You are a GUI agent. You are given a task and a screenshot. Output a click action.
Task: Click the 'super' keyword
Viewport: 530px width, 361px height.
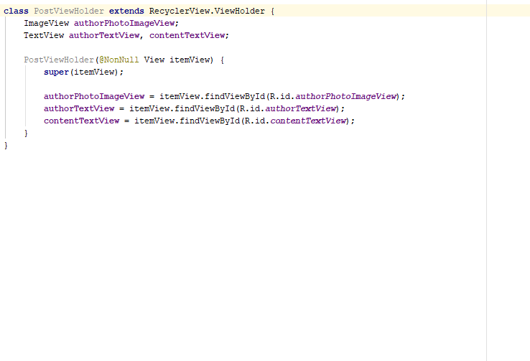click(56, 72)
